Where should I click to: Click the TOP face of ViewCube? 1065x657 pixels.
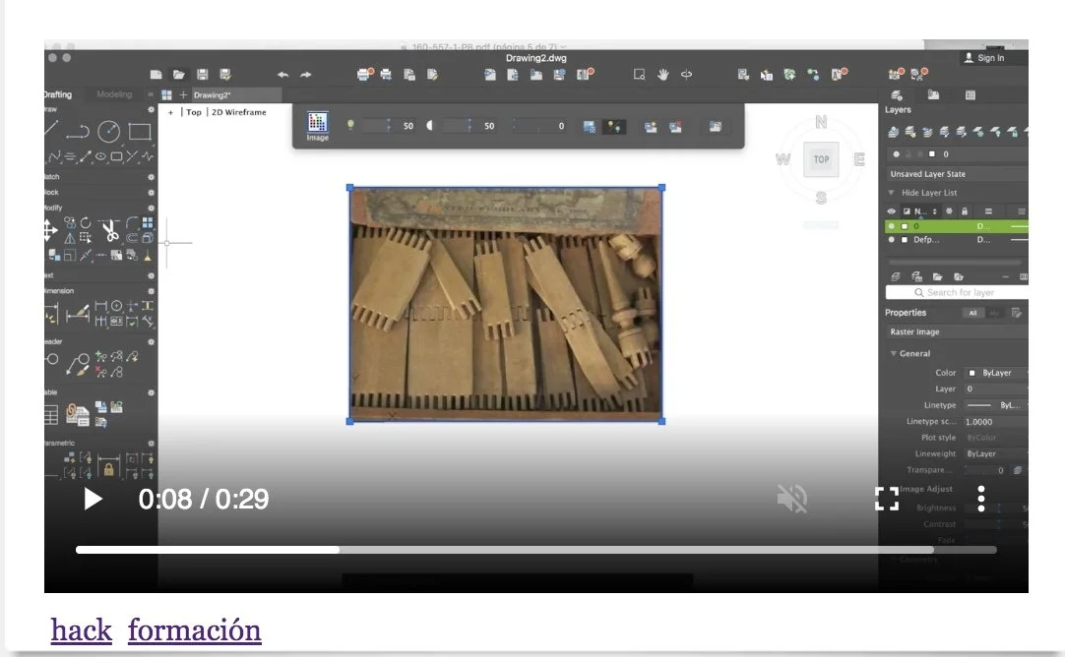tap(821, 159)
